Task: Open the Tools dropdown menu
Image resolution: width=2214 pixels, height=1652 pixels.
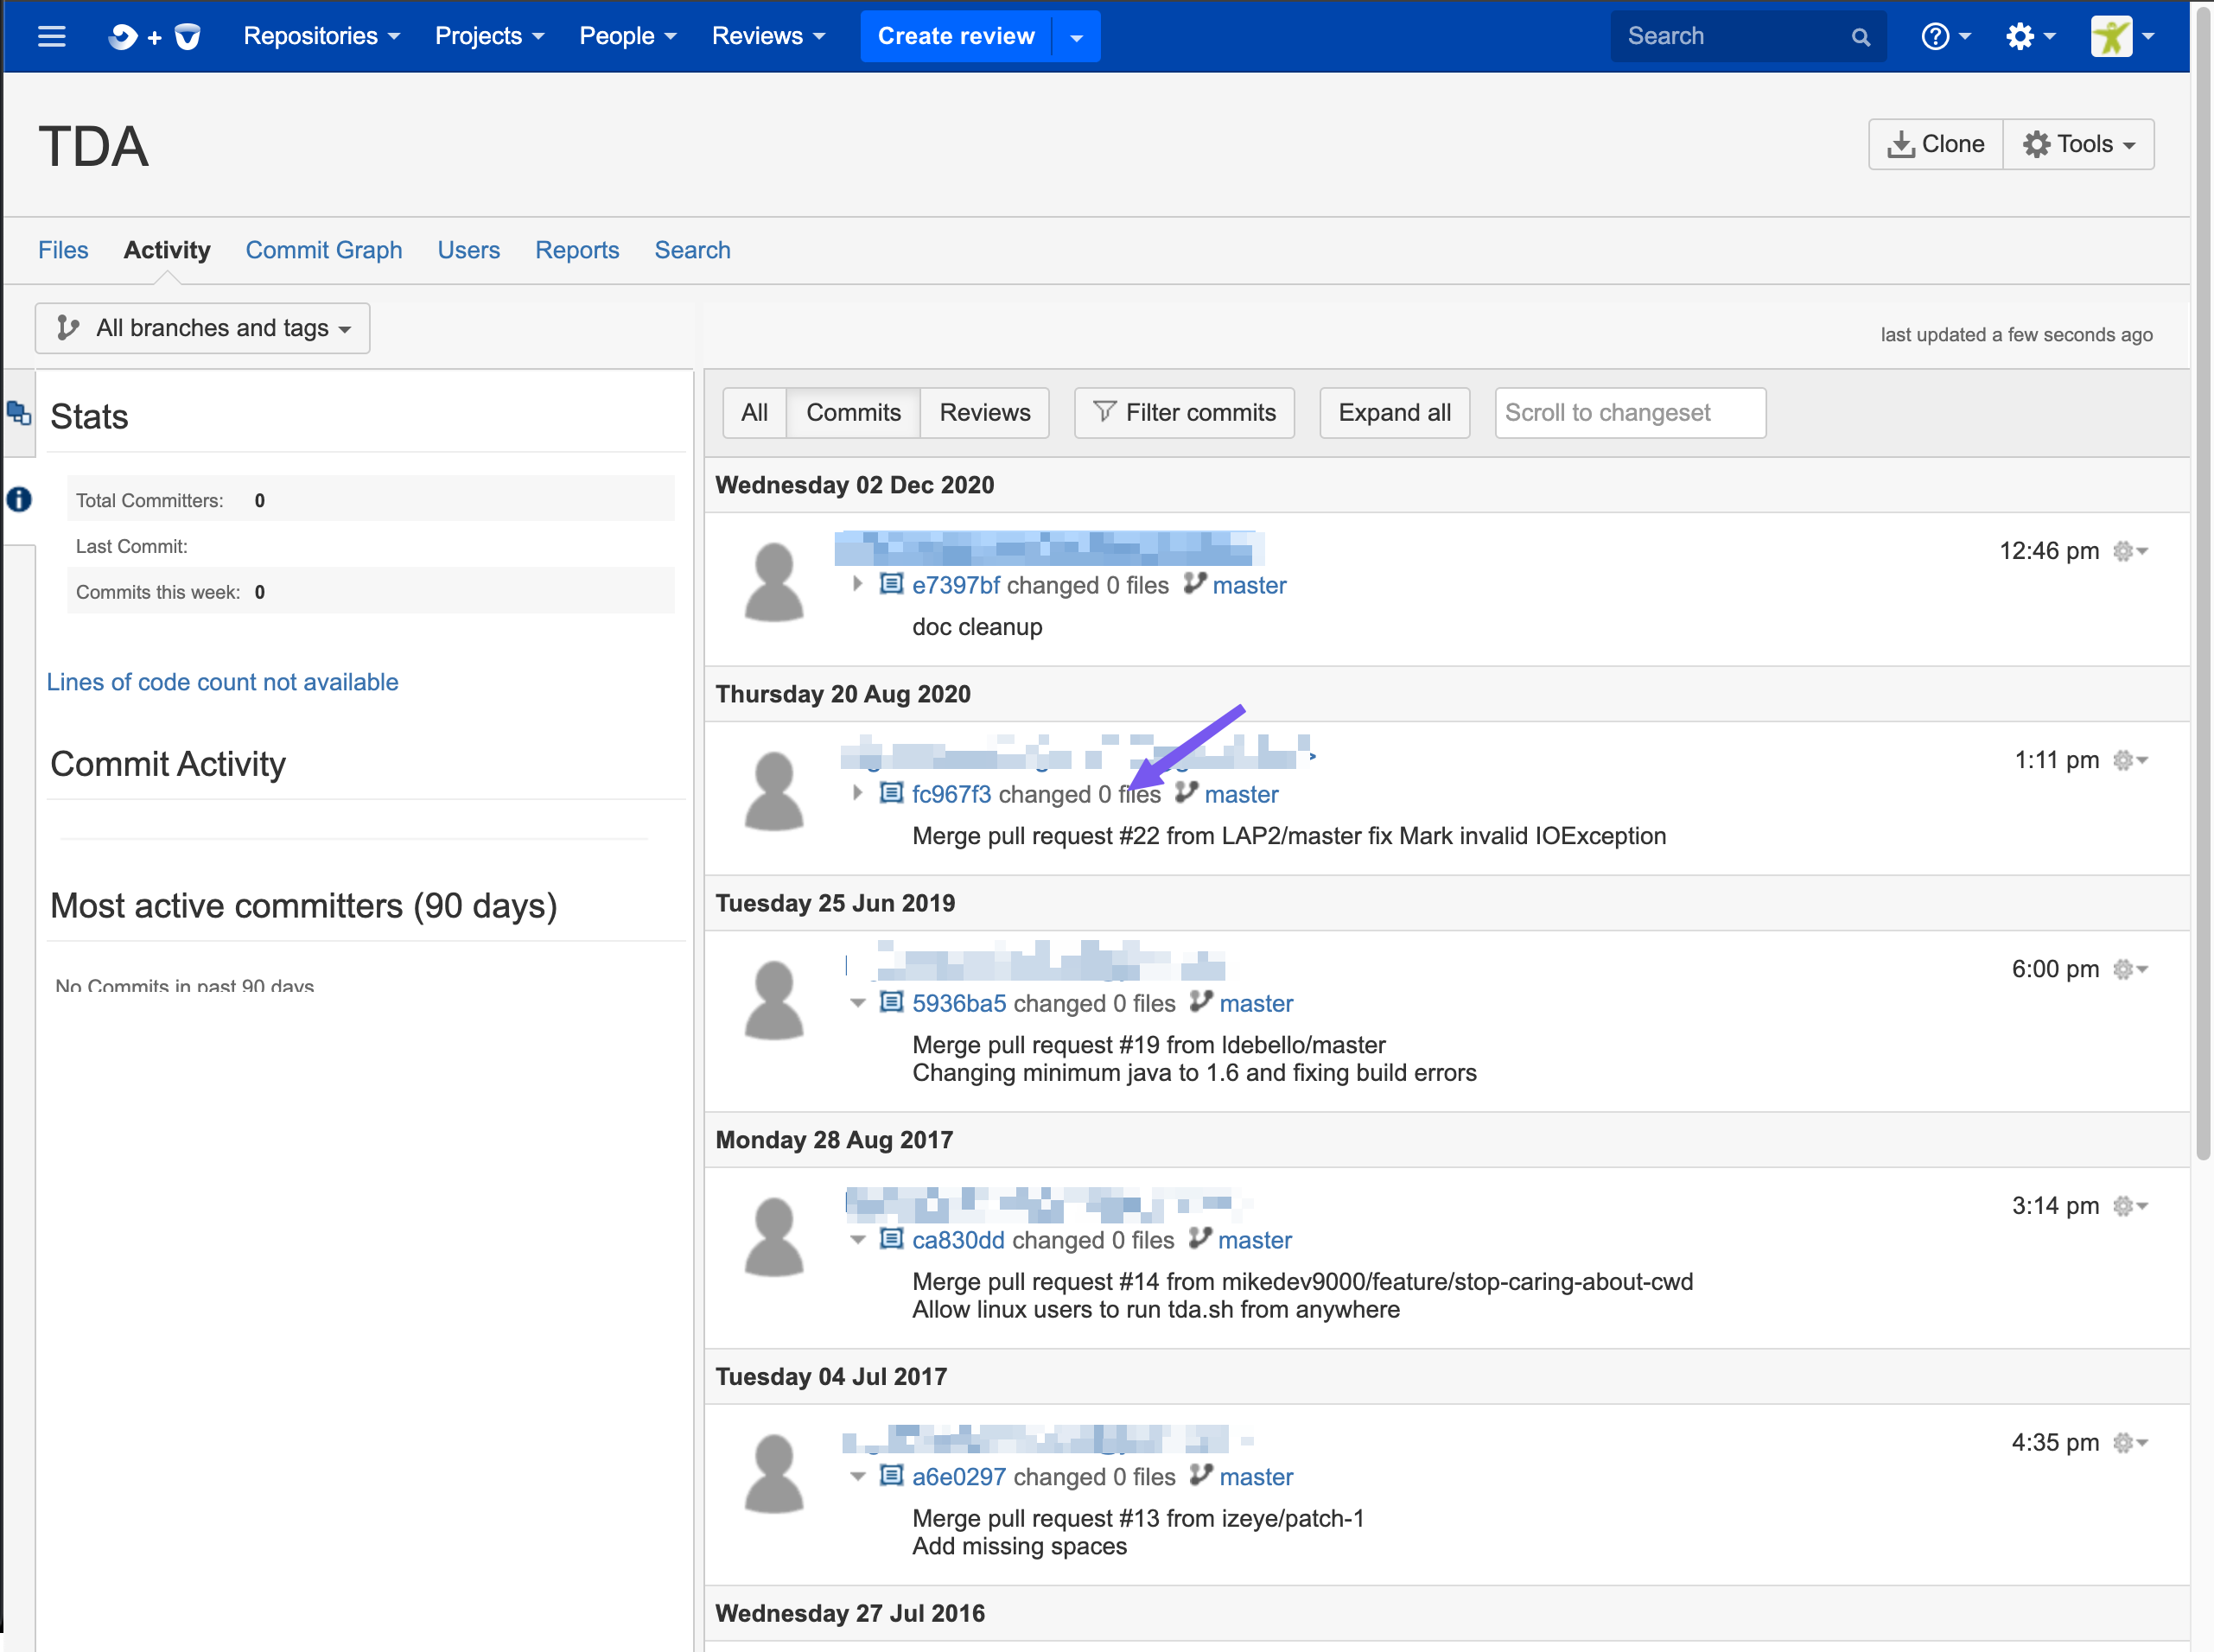Action: tap(2078, 144)
